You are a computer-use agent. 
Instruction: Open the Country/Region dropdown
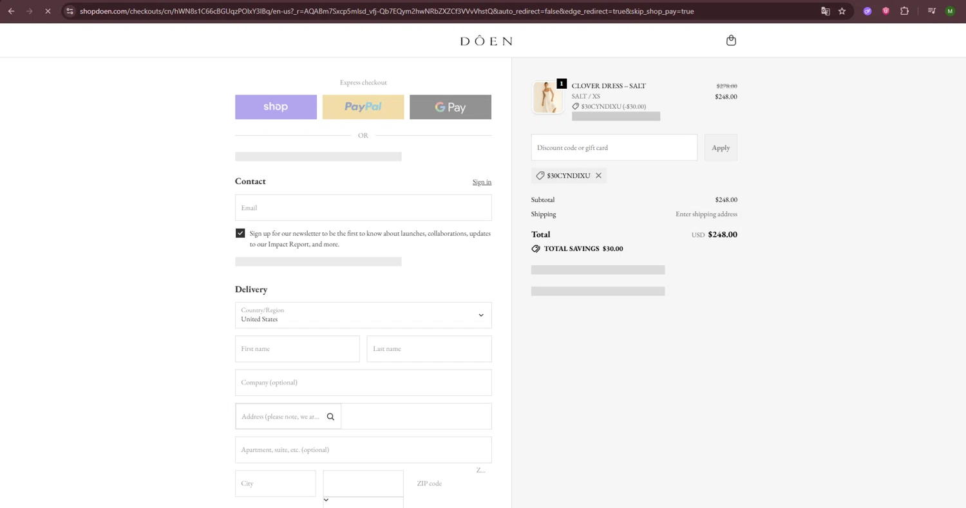coord(363,315)
